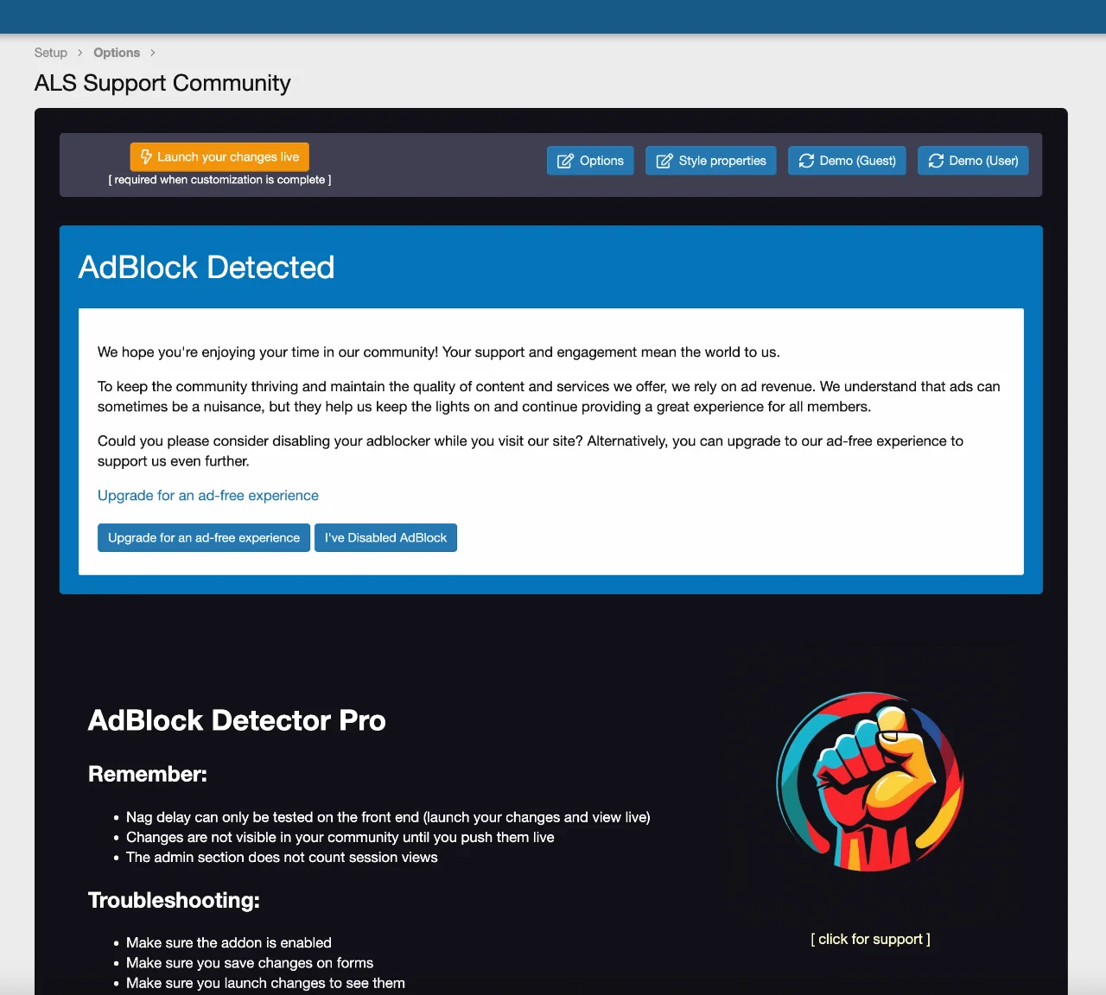Click the chevron arrow after Options breadcrumb
Image resolution: width=1106 pixels, height=995 pixels.
click(153, 53)
